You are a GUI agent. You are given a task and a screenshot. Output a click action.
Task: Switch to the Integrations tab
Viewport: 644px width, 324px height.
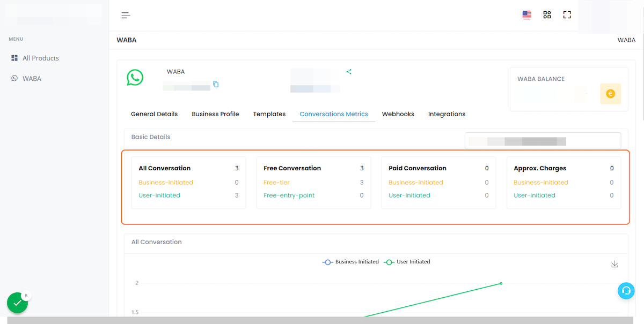(x=447, y=114)
